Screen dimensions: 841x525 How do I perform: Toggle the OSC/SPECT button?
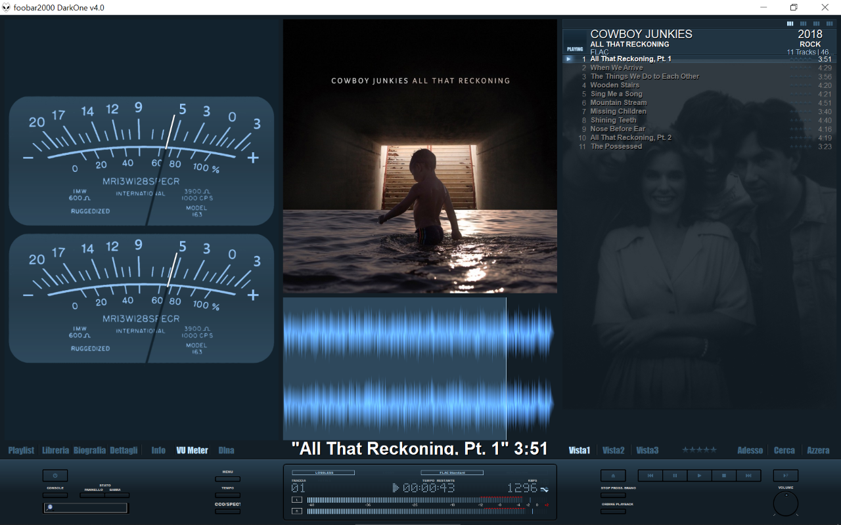pos(227,511)
